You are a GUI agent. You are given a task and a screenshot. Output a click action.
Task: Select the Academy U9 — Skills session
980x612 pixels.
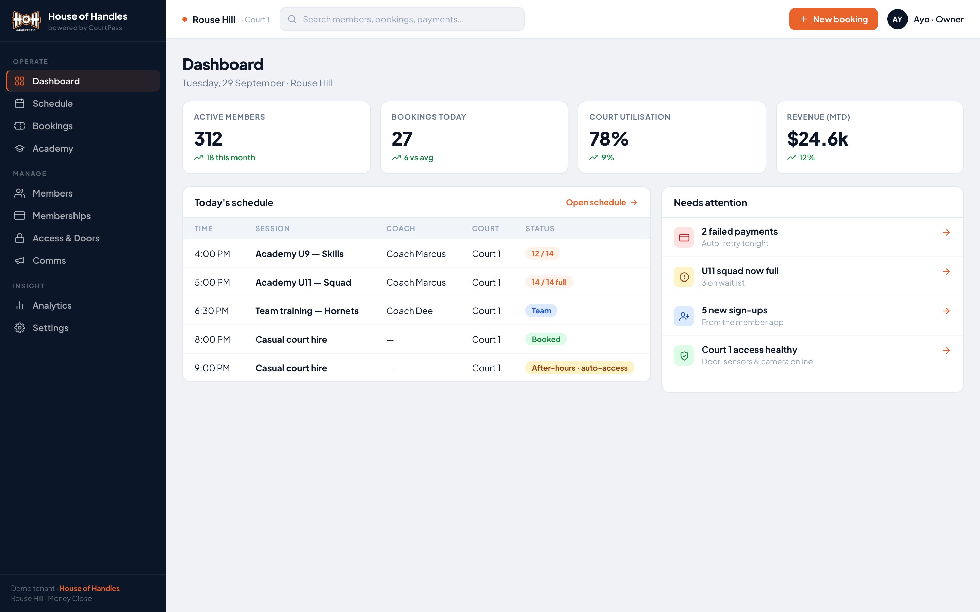point(299,254)
